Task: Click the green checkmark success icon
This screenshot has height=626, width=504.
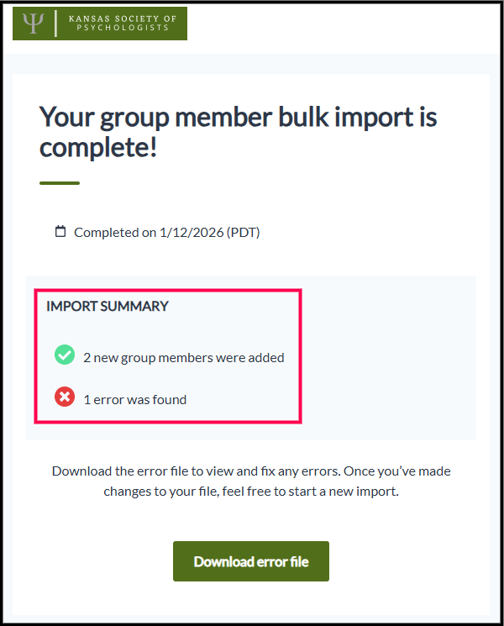Action: [65, 356]
